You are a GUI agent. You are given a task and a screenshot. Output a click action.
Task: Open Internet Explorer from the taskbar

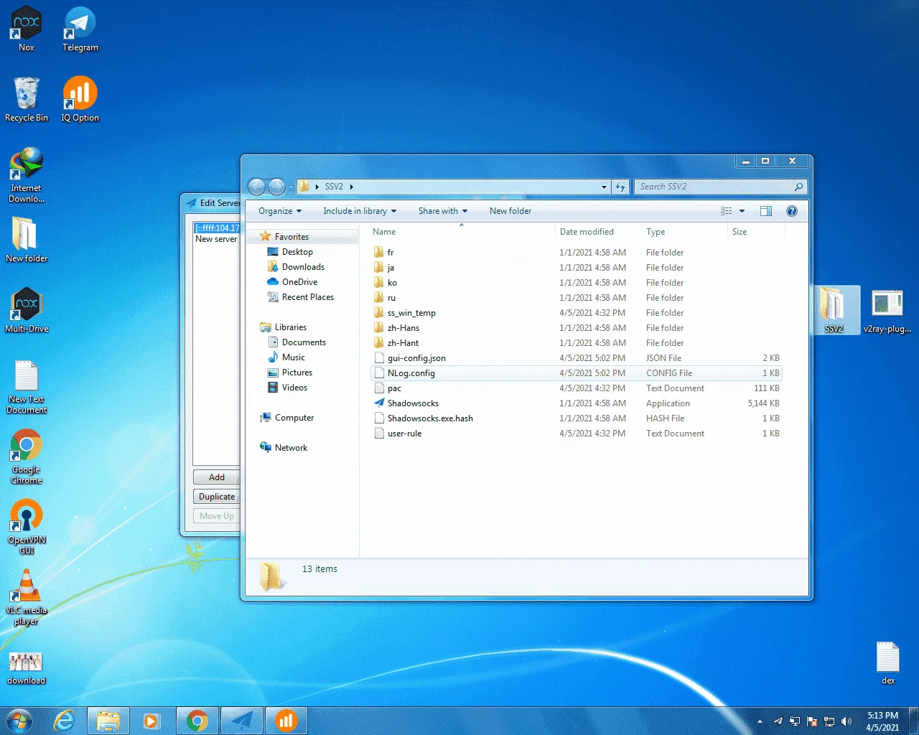65,721
